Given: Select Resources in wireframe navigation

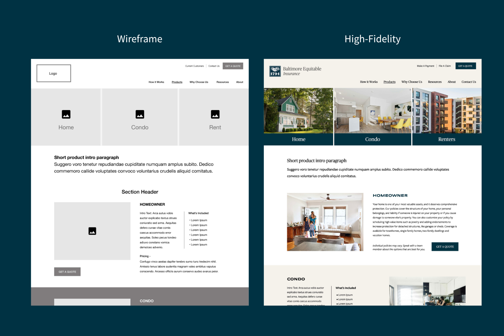Looking at the screenshot, I should tap(223, 82).
